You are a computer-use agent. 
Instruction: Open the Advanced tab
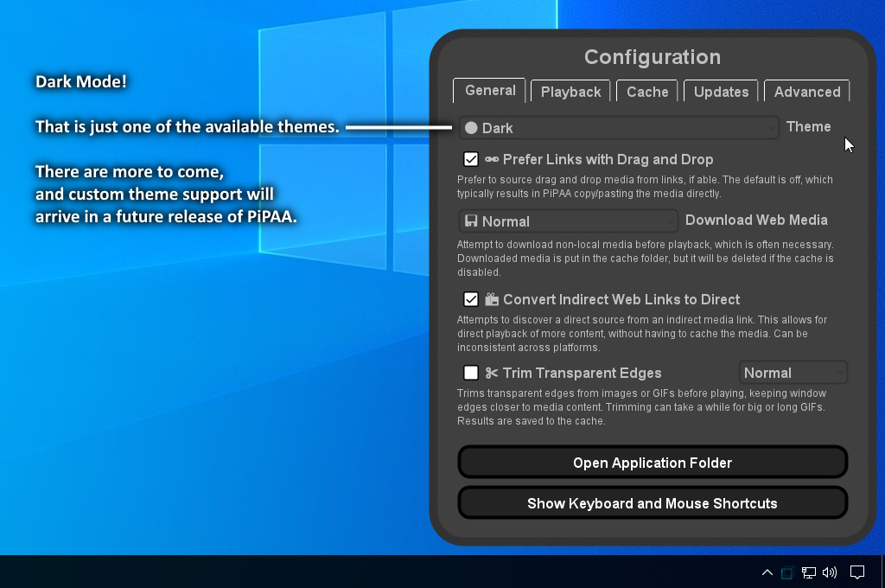806,92
